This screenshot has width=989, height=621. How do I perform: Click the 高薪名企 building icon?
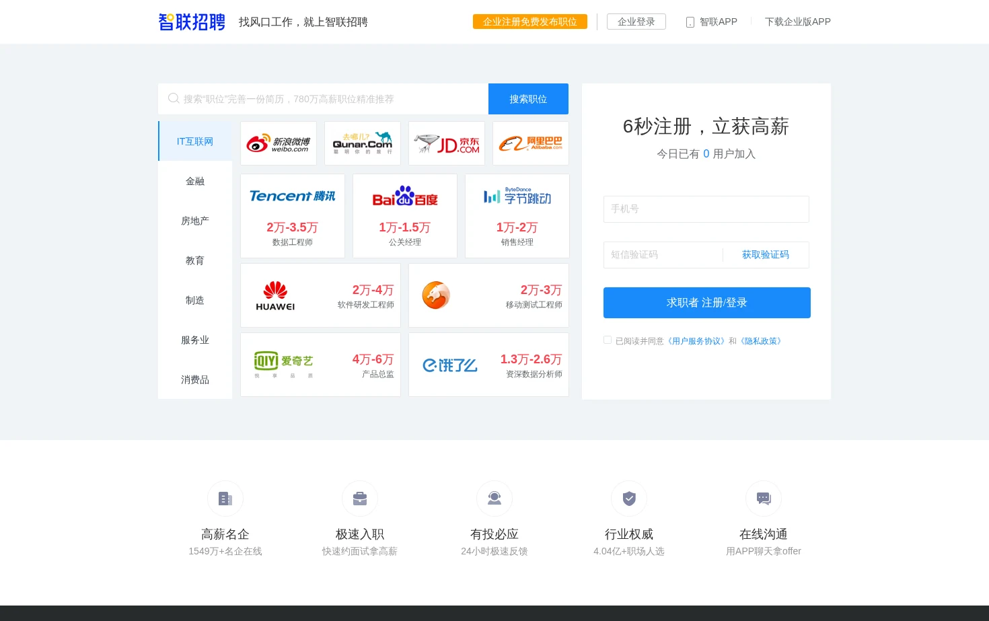point(225,499)
